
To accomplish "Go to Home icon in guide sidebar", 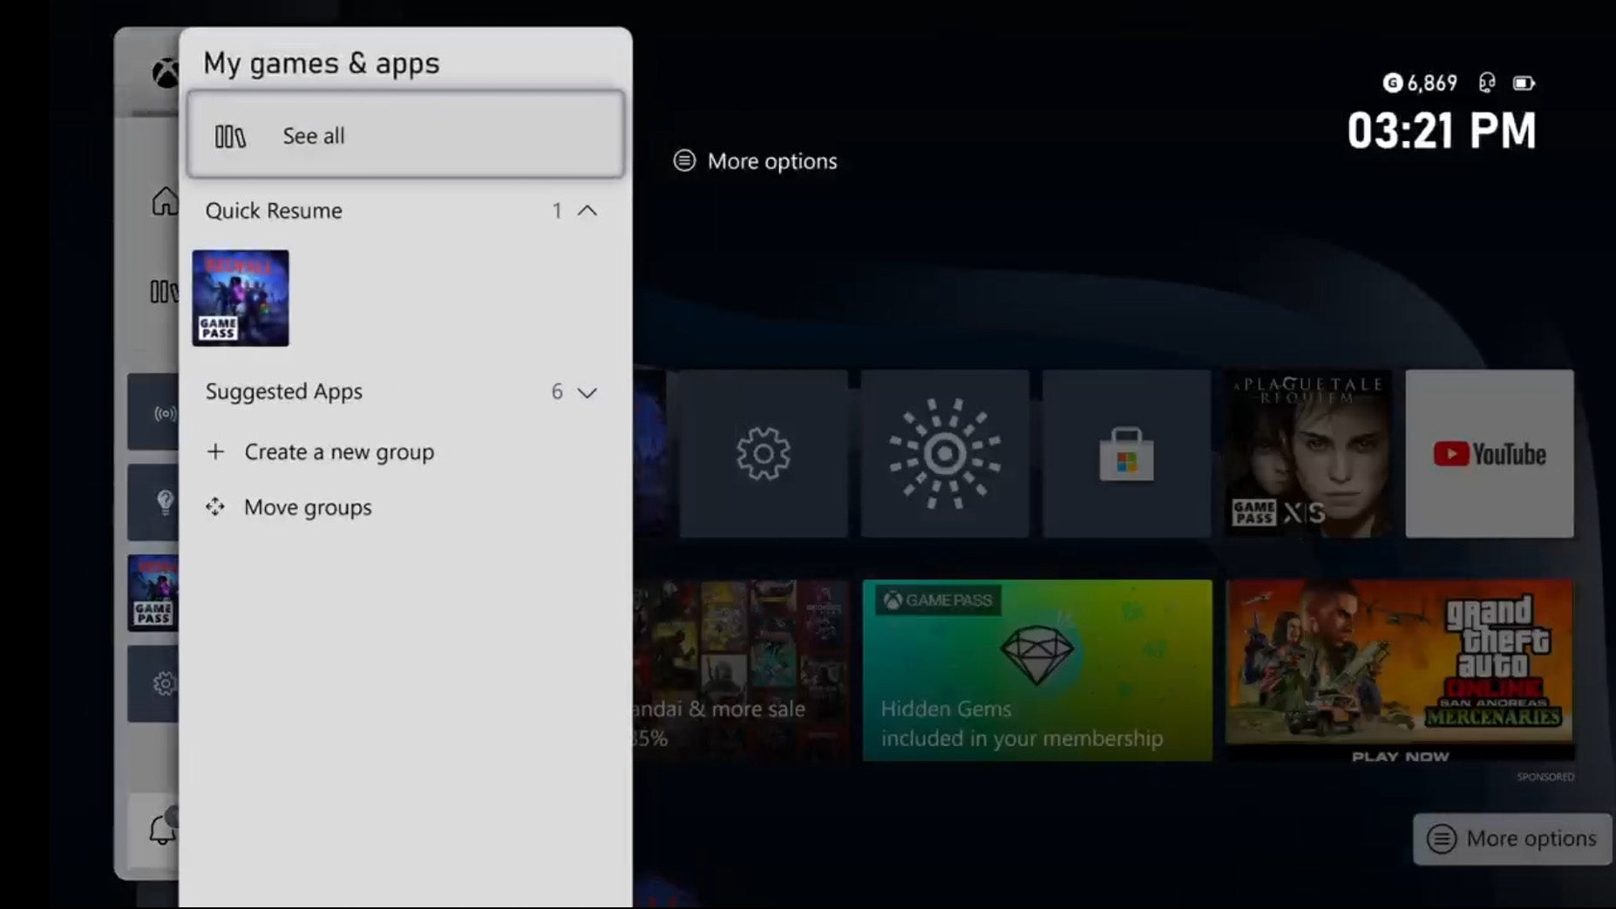I will point(164,201).
